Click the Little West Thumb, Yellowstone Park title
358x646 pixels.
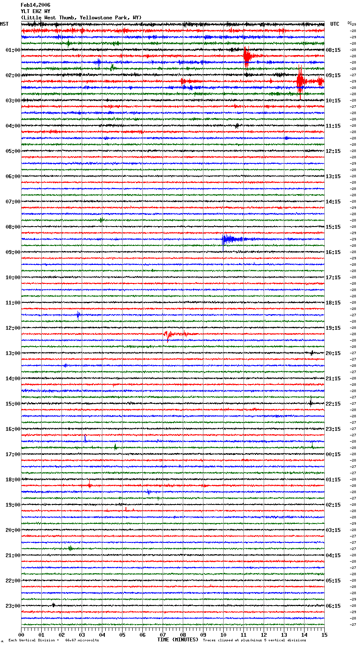coord(81,18)
